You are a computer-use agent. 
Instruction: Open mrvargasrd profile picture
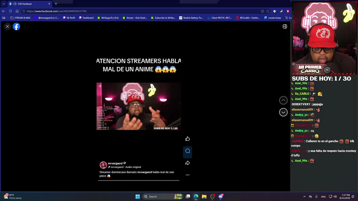pos(103,165)
